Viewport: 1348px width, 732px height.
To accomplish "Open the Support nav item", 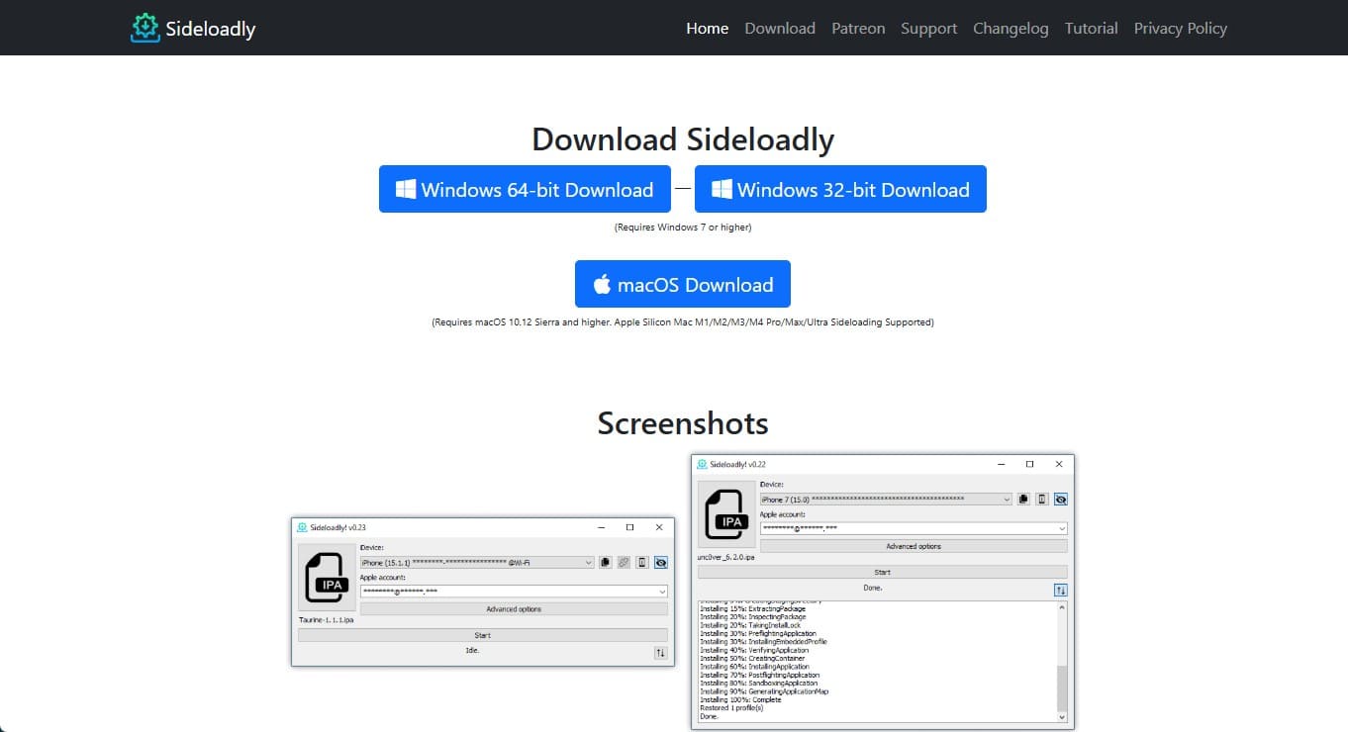I will 929,28.
